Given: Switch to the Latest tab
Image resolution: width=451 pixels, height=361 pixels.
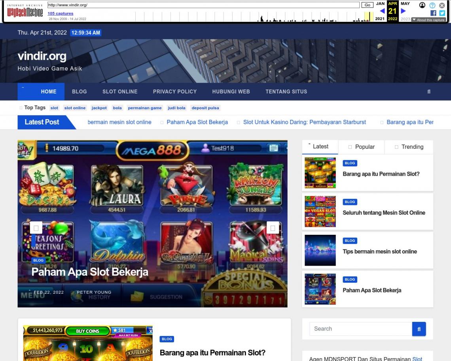Looking at the screenshot, I should point(320,146).
